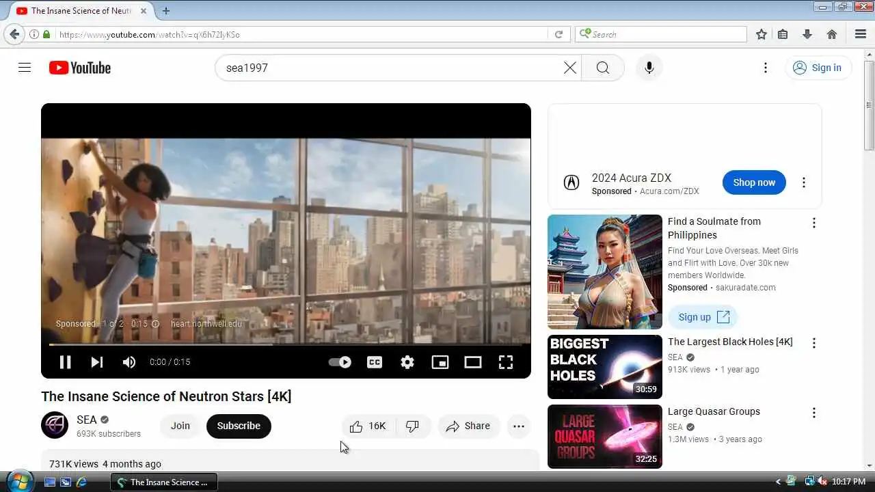Click the muted volume icon in tray
Image resolution: width=875 pixels, height=492 pixels.
[822, 482]
